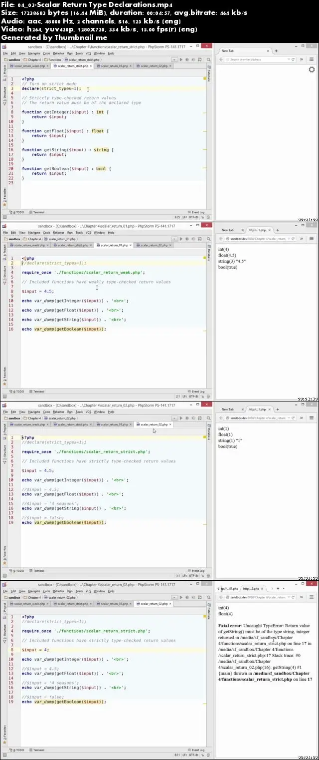This screenshot has width=319, height=760.
Task: Select scalar_return_02.php tab in the declare(strict_types=1) frame
Action: pos(154,66)
